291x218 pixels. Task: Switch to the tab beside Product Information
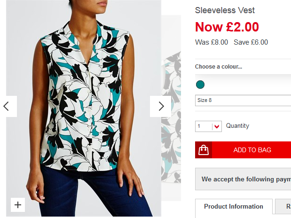[283, 207]
